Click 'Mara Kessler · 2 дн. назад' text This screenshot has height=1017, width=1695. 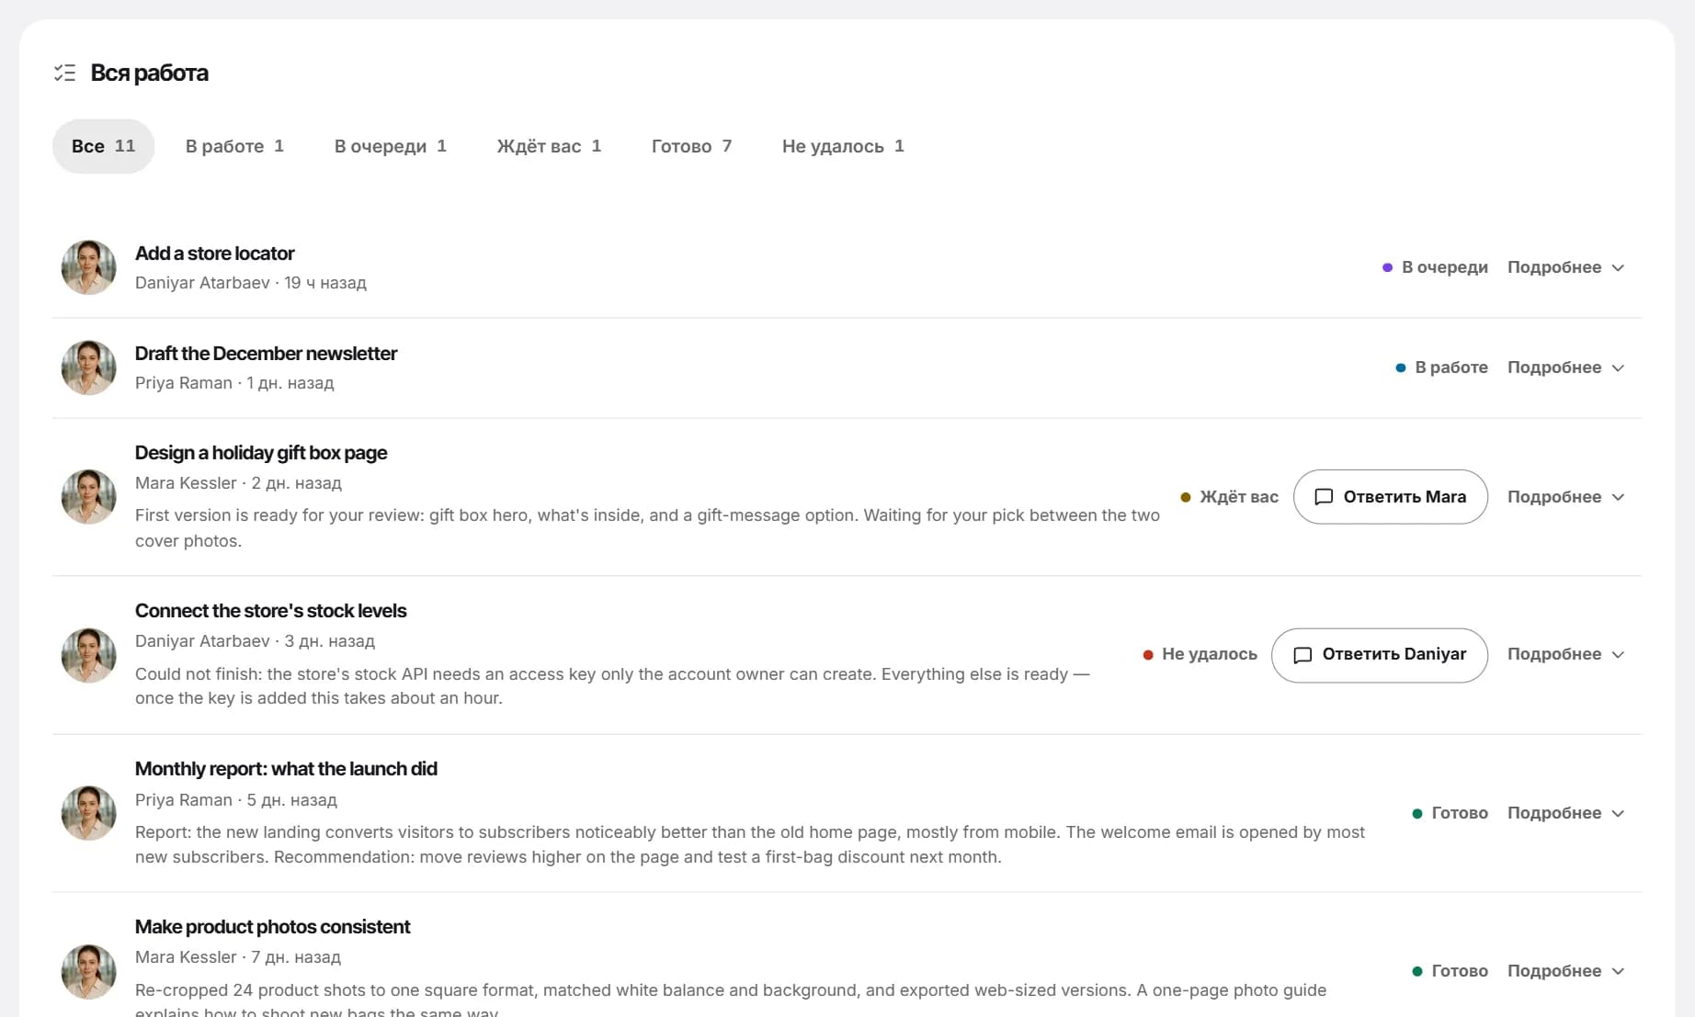click(238, 483)
